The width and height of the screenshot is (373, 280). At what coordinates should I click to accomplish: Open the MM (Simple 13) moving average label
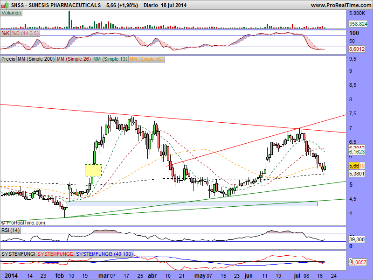110,59
